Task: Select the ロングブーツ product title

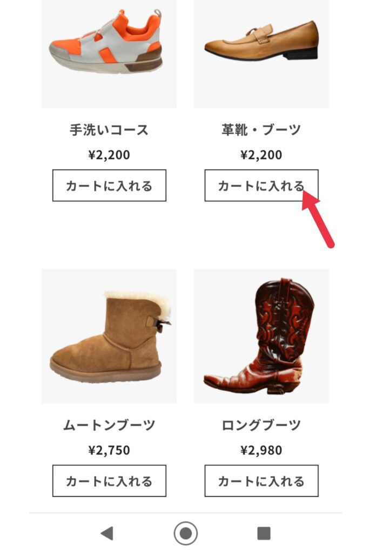Action: pyautogui.click(x=261, y=425)
